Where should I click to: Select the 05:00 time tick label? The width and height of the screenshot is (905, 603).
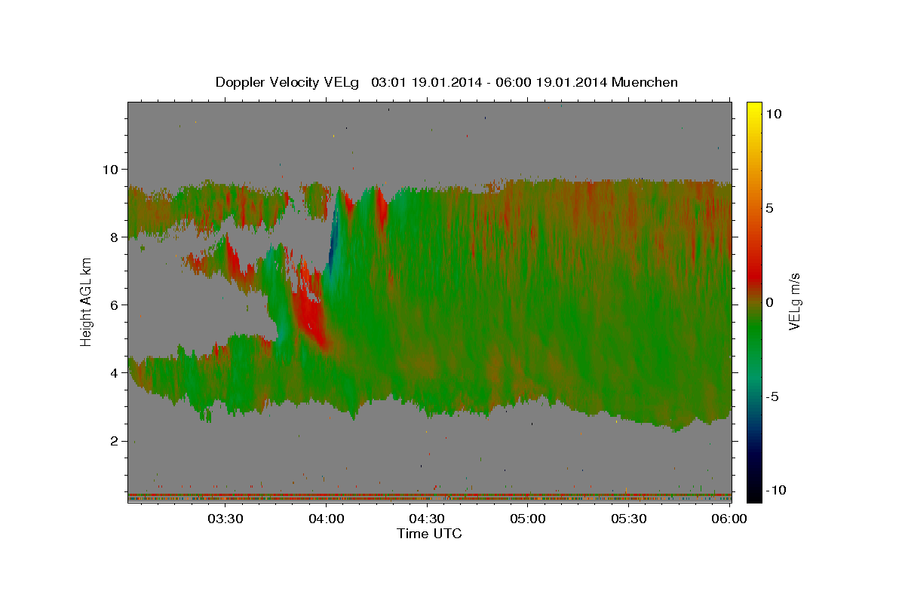[x=528, y=519]
